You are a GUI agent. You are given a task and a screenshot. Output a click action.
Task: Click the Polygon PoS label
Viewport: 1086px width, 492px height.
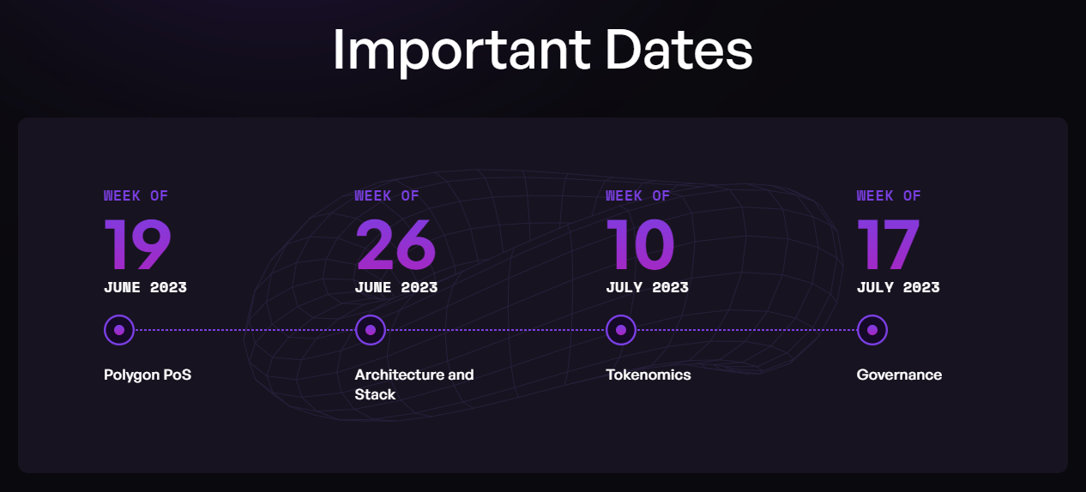148,375
